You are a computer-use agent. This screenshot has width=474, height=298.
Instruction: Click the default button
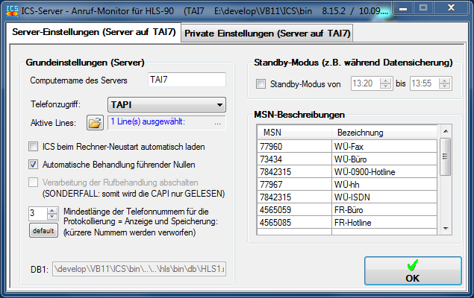coord(43,231)
